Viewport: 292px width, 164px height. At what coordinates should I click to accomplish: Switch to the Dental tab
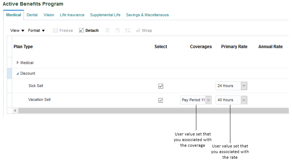(x=32, y=15)
